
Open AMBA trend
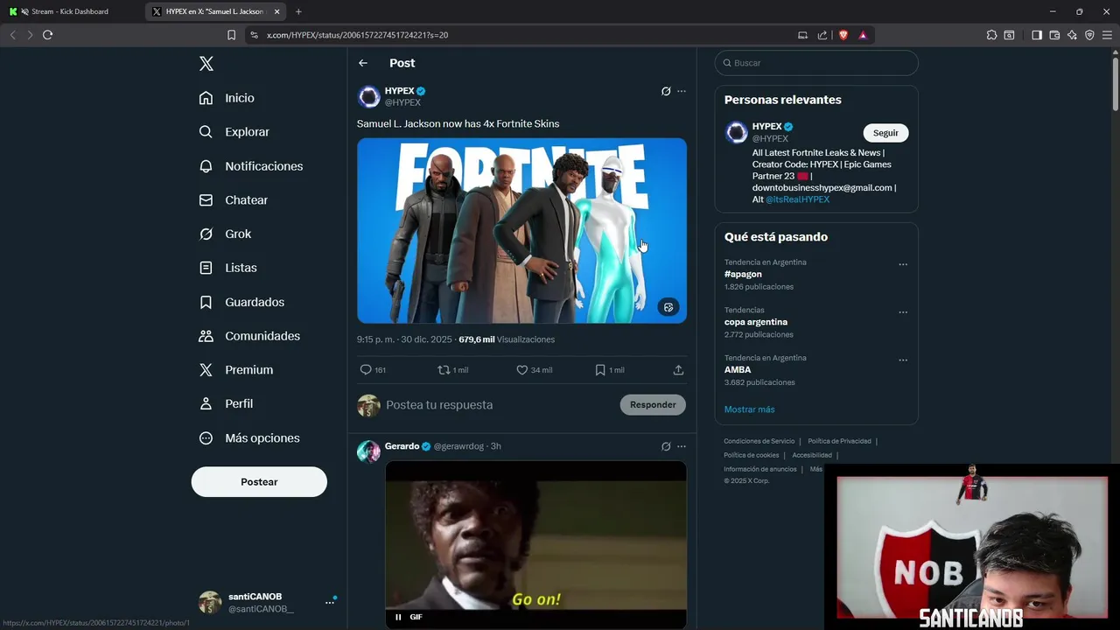[x=738, y=369]
